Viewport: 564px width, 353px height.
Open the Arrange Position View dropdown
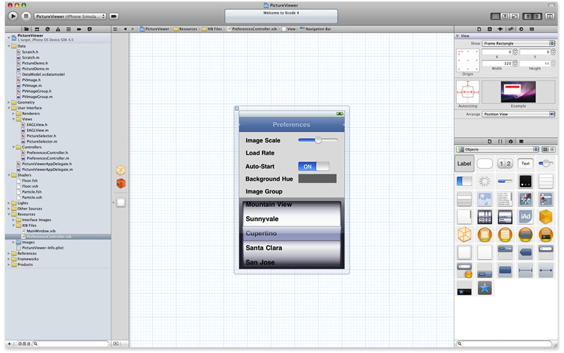point(518,114)
